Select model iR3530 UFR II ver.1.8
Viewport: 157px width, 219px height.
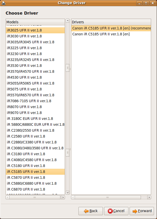click(35, 66)
